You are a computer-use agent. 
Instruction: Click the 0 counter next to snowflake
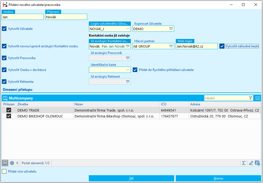click(17, 163)
